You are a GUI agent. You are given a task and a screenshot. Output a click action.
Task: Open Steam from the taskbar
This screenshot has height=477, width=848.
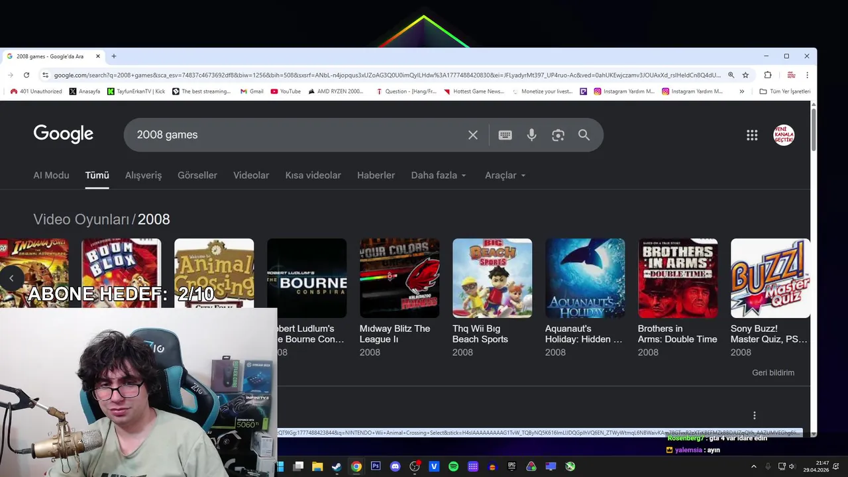(x=337, y=466)
